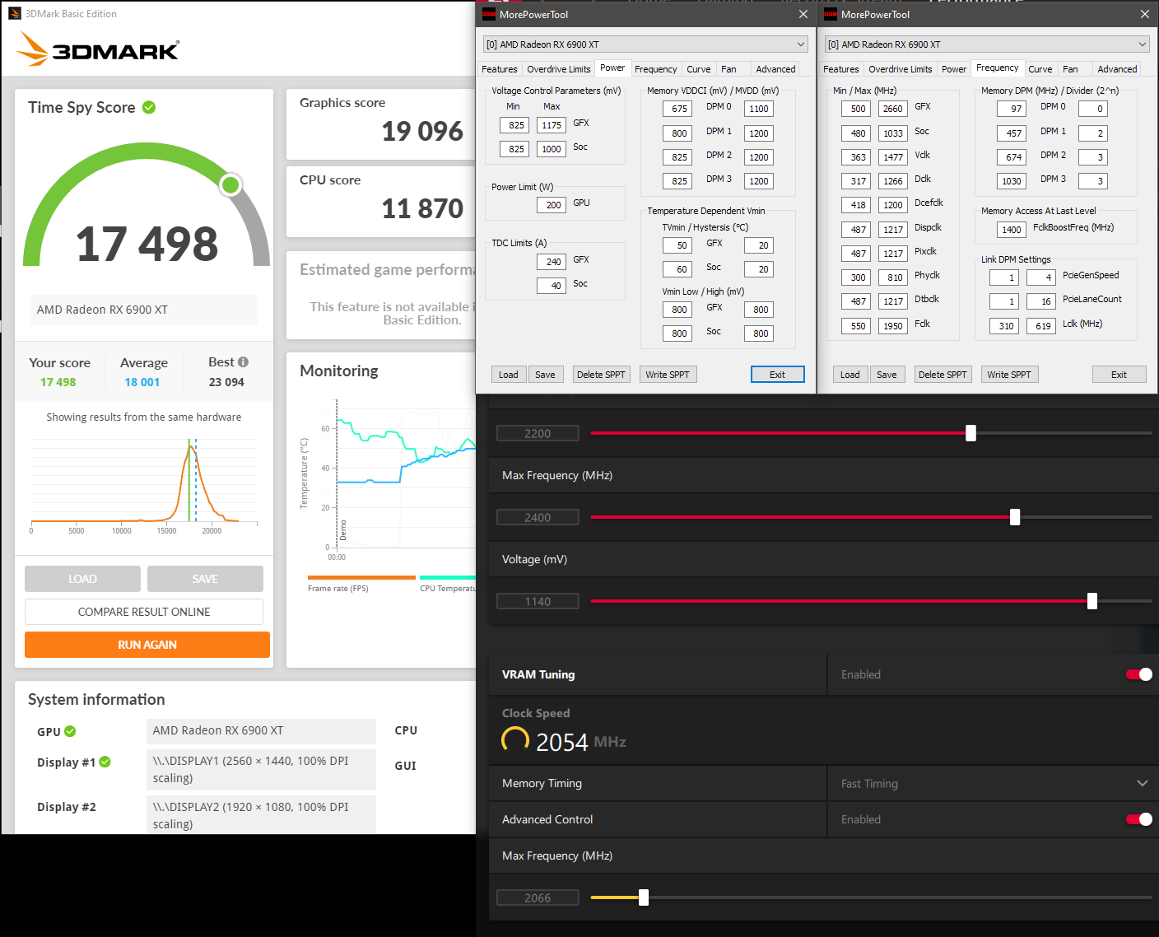Click the GPU Power Limit field showing 200
The width and height of the screenshot is (1159, 937).
552,205
